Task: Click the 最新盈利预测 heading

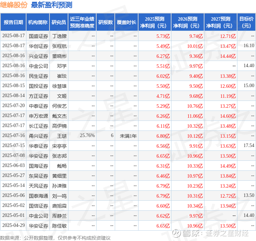Action: coord(52,5)
